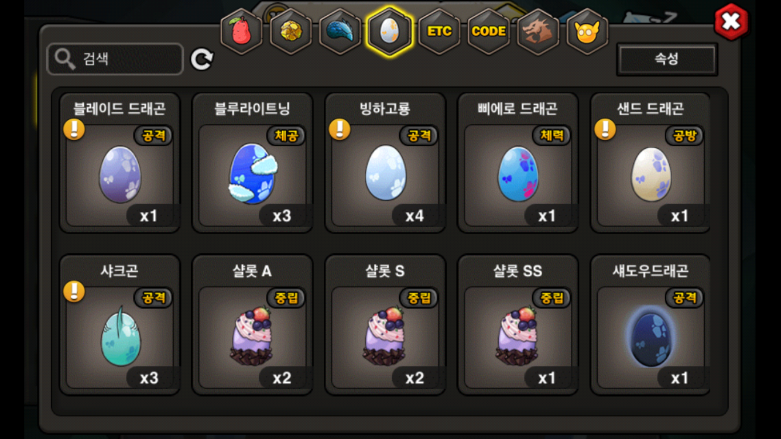781x439 pixels.
Task: Choose the 빙하고룡 egg item
Action: pos(385,163)
